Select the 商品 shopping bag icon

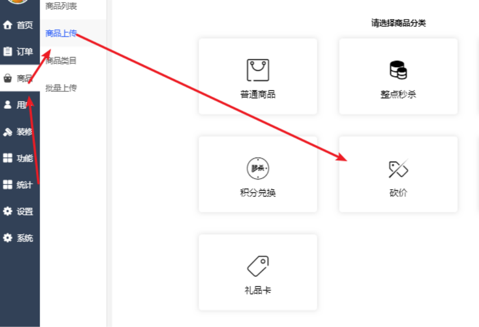[7, 78]
